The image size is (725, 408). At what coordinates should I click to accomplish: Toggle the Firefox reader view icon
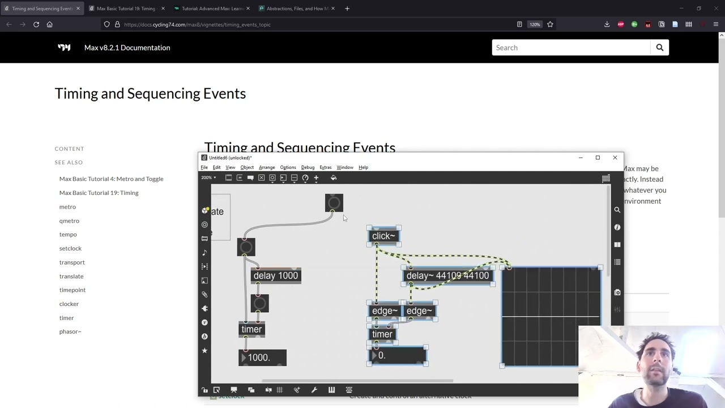point(519,24)
